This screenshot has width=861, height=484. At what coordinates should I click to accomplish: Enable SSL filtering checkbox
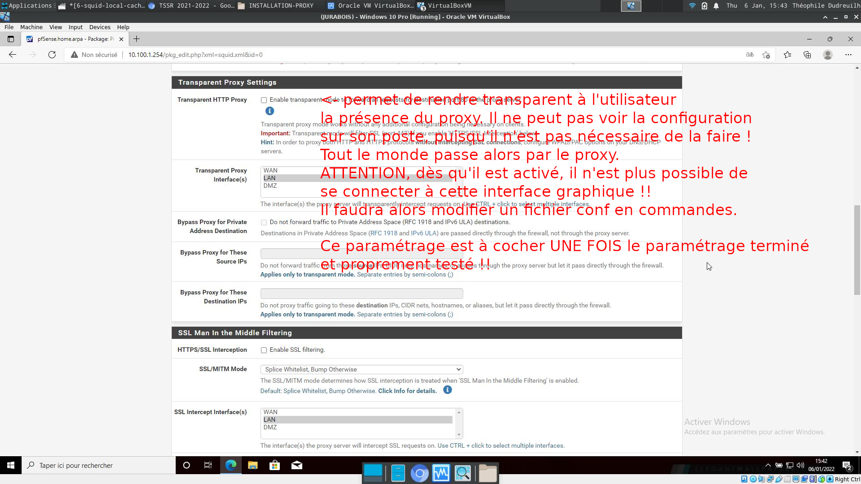[264, 350]
